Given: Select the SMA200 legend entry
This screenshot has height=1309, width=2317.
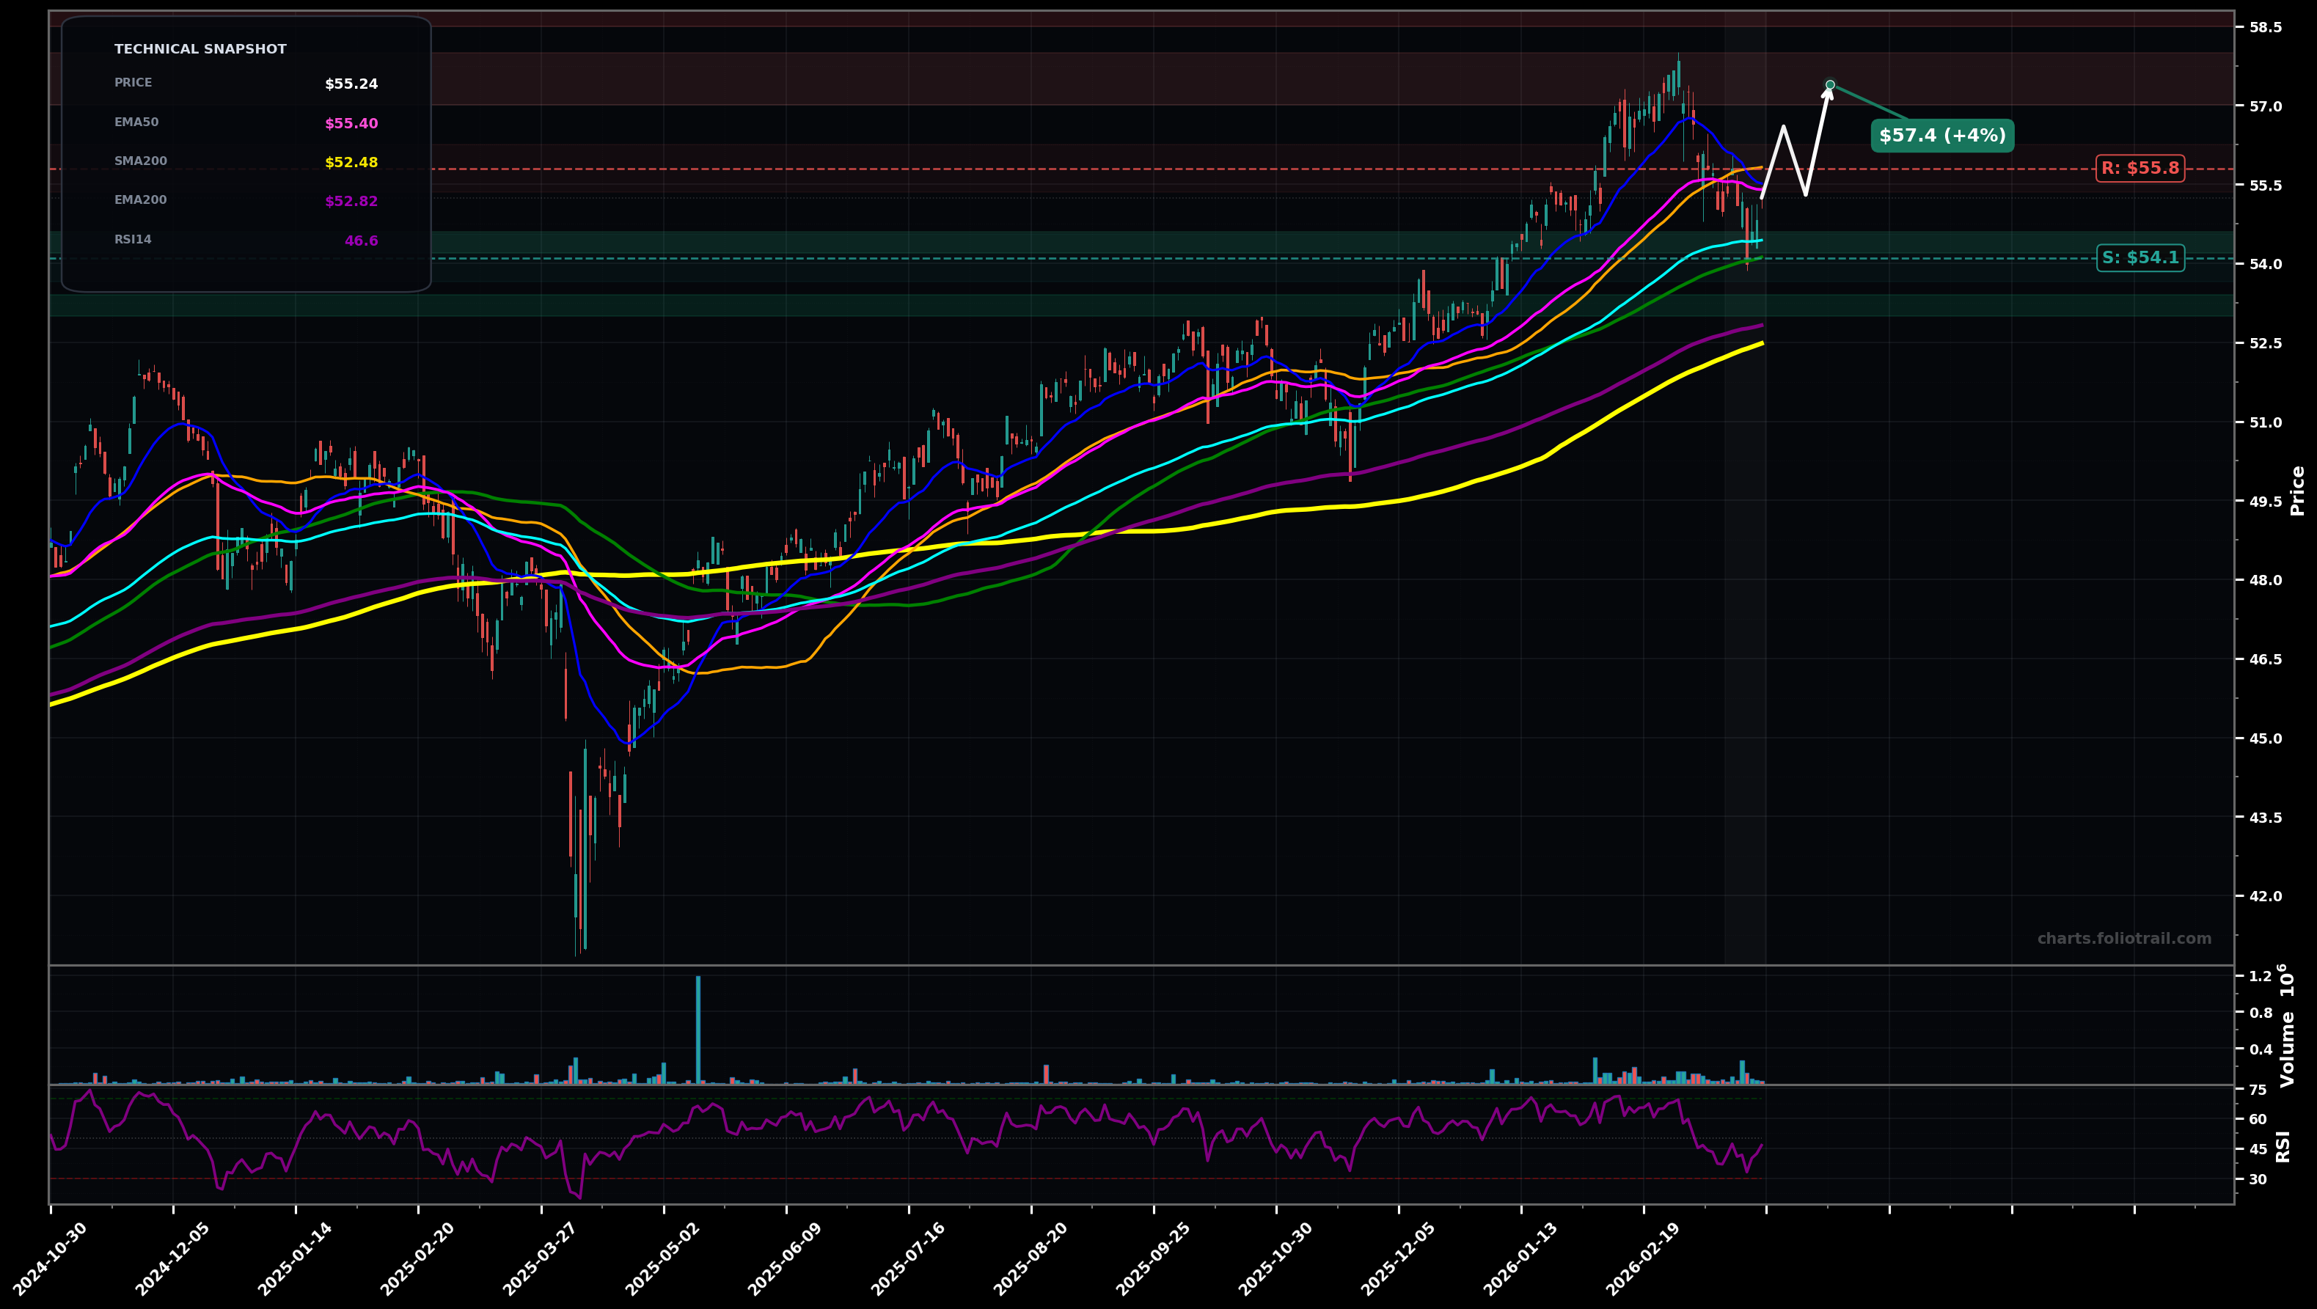Looking at the screenshot, I should [x=140, y=161].
